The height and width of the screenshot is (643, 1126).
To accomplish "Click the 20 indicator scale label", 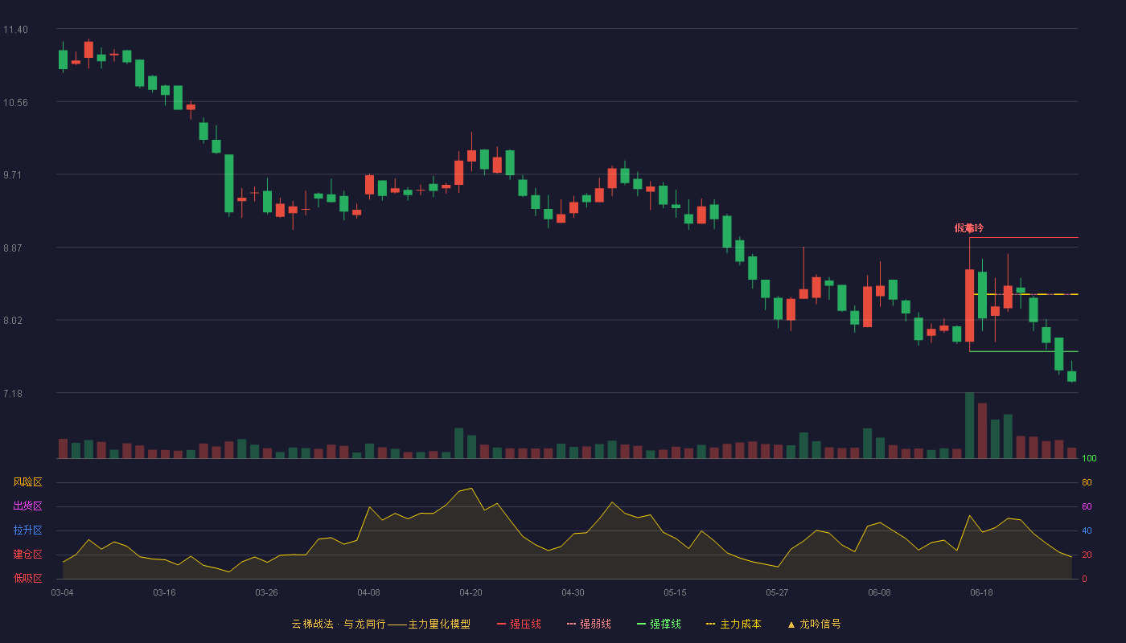I will click(1087, 555).
